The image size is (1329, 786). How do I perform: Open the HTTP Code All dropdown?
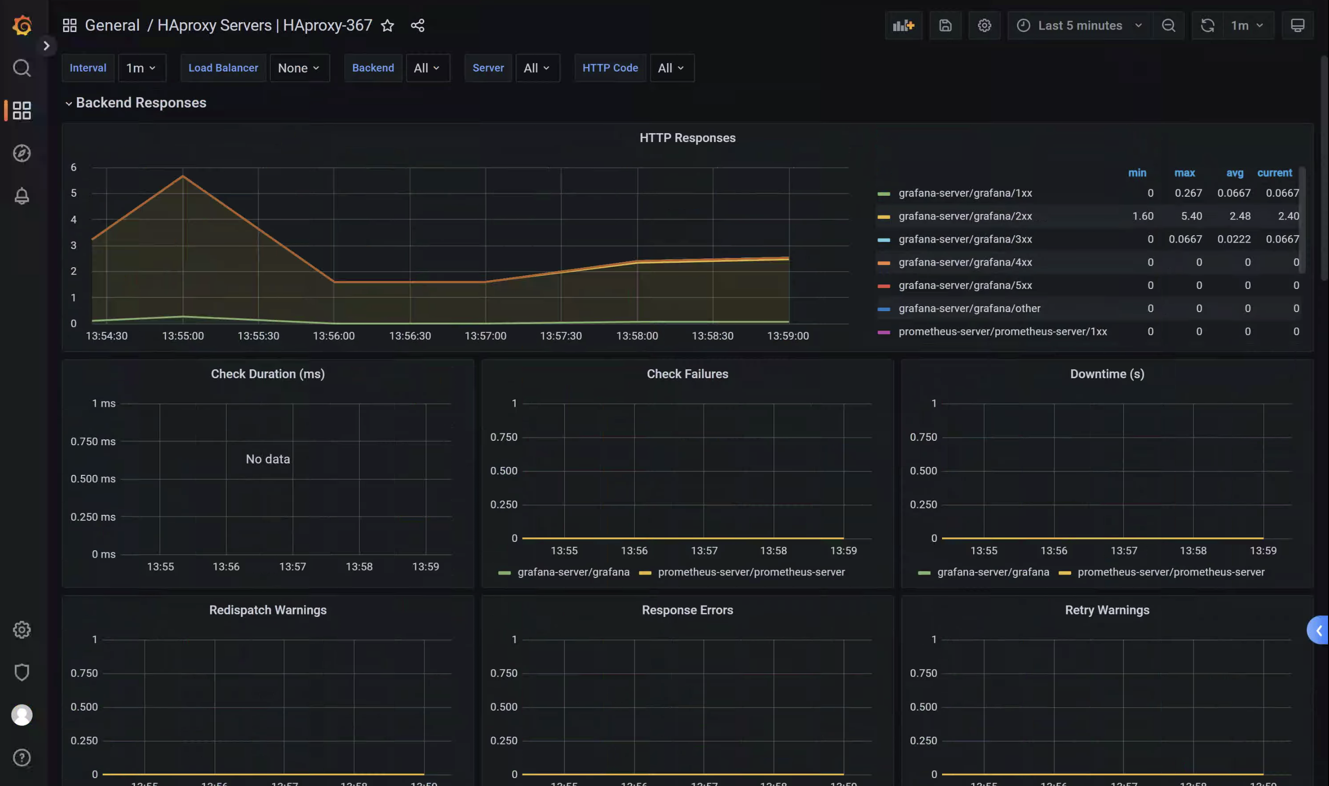[671, 68]
